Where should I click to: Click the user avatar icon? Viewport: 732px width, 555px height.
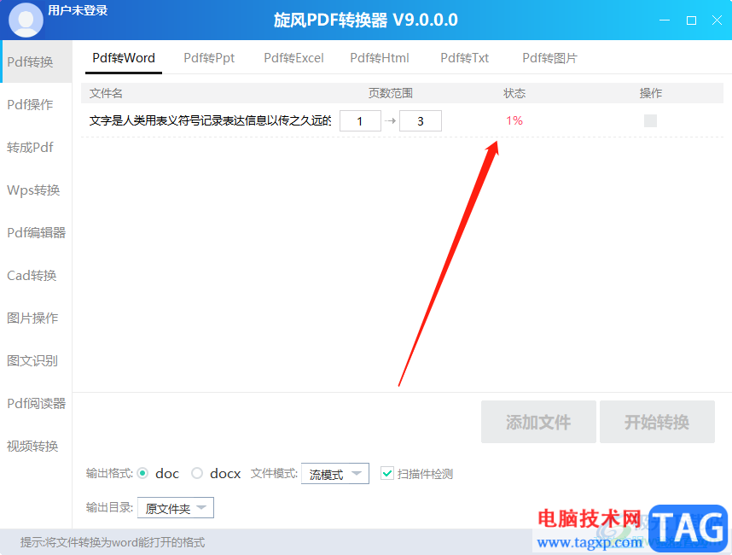coord(26,20)
